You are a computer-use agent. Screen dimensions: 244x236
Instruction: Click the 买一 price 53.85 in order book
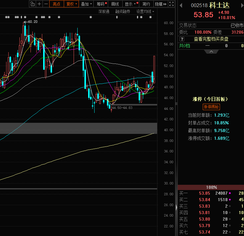pyautogui.click(x=205, y=193)
